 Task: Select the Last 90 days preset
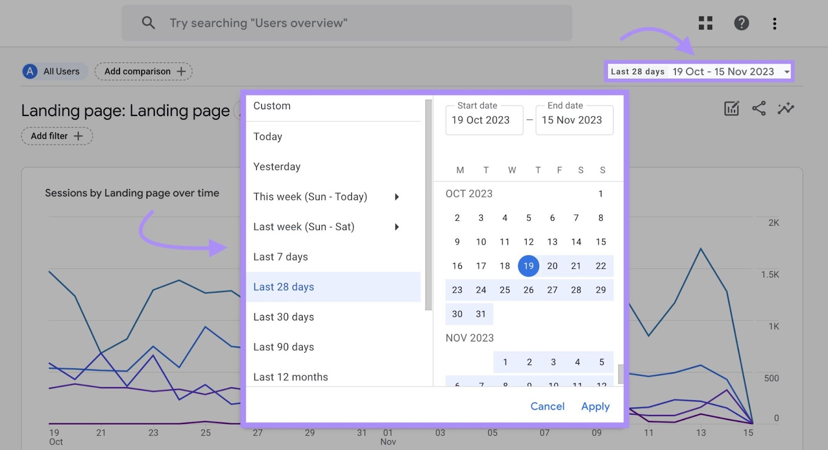point(333,347)
